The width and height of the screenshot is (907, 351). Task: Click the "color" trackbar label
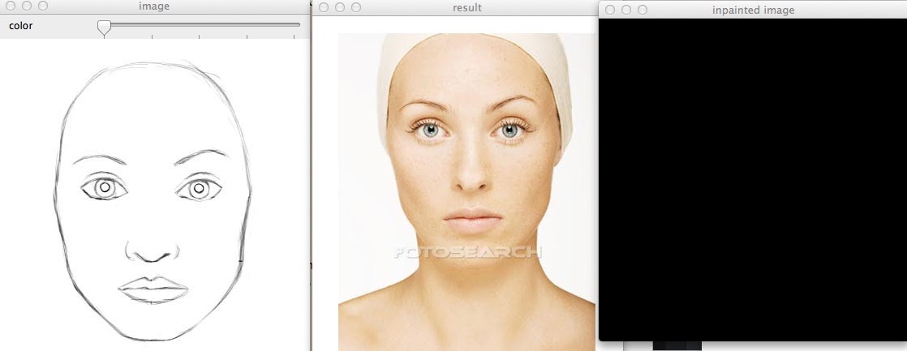(21, 25)
